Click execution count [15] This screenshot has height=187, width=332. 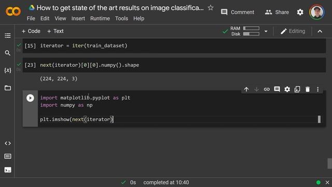pos(30,46)
